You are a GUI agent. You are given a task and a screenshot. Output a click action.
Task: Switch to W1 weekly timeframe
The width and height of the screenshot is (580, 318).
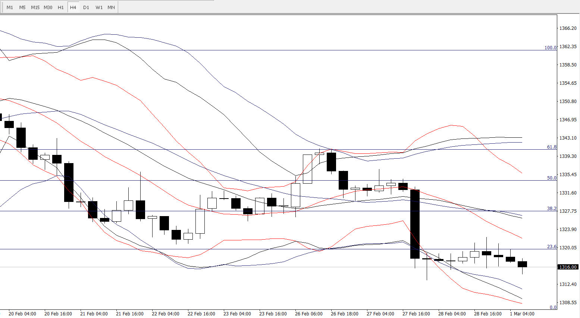pyautogui.click(x=99, y=7)
